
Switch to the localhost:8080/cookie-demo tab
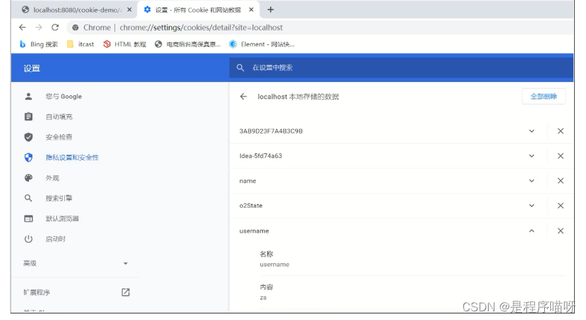[77, 10]
